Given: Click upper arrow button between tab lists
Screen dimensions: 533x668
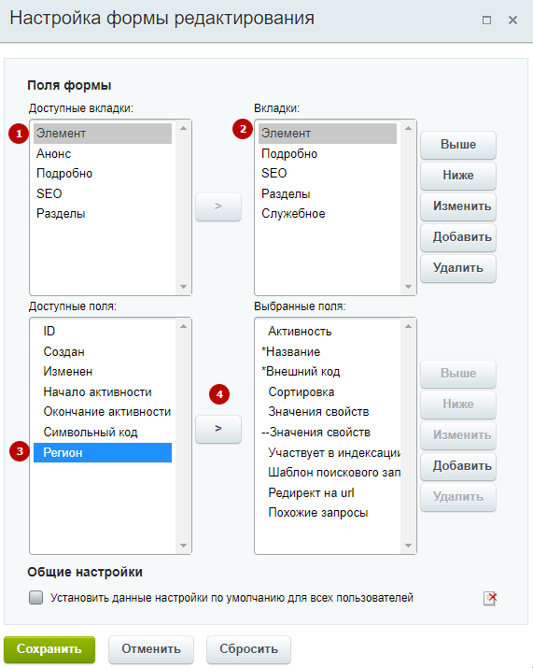Looking at the screenshot, I should pos(218,206).
